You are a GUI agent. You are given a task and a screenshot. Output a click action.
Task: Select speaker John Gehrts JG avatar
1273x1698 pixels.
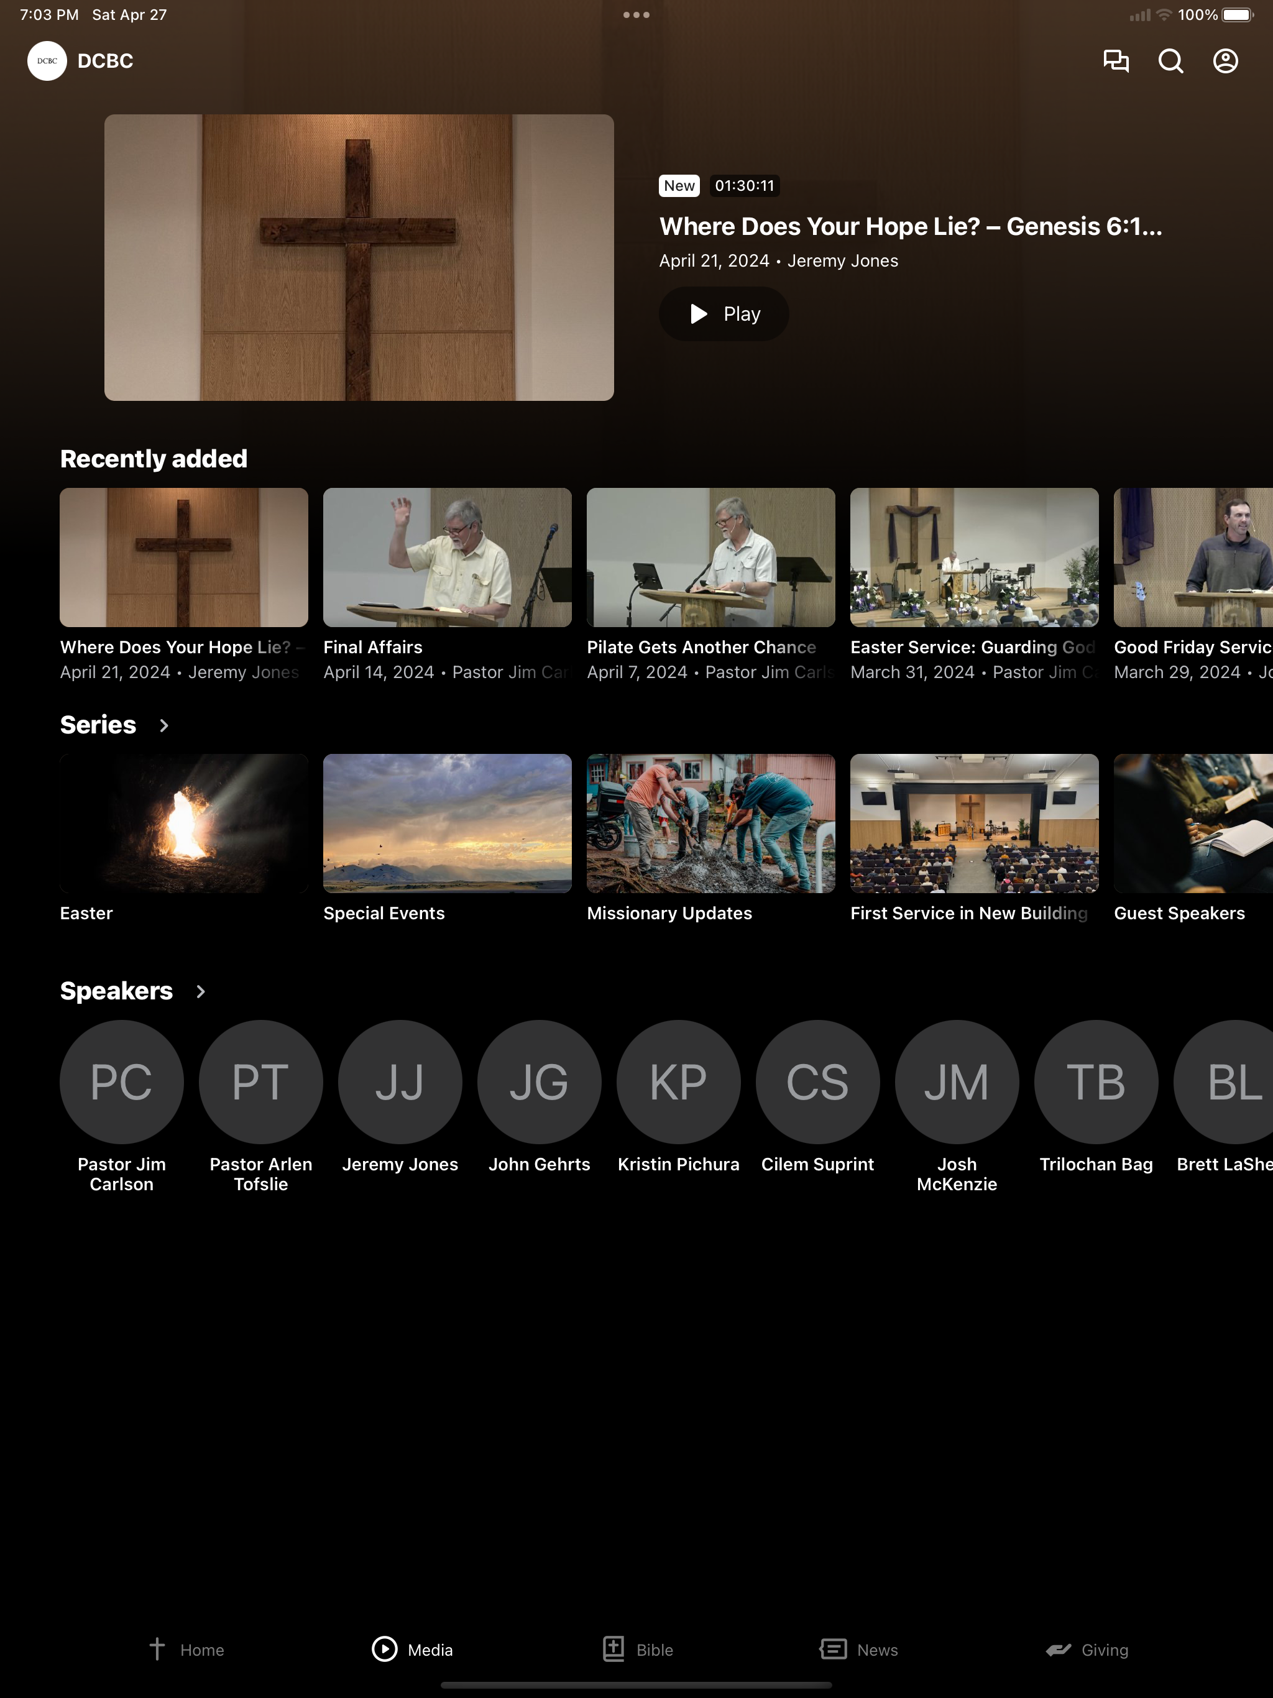tap(540, 1081)
